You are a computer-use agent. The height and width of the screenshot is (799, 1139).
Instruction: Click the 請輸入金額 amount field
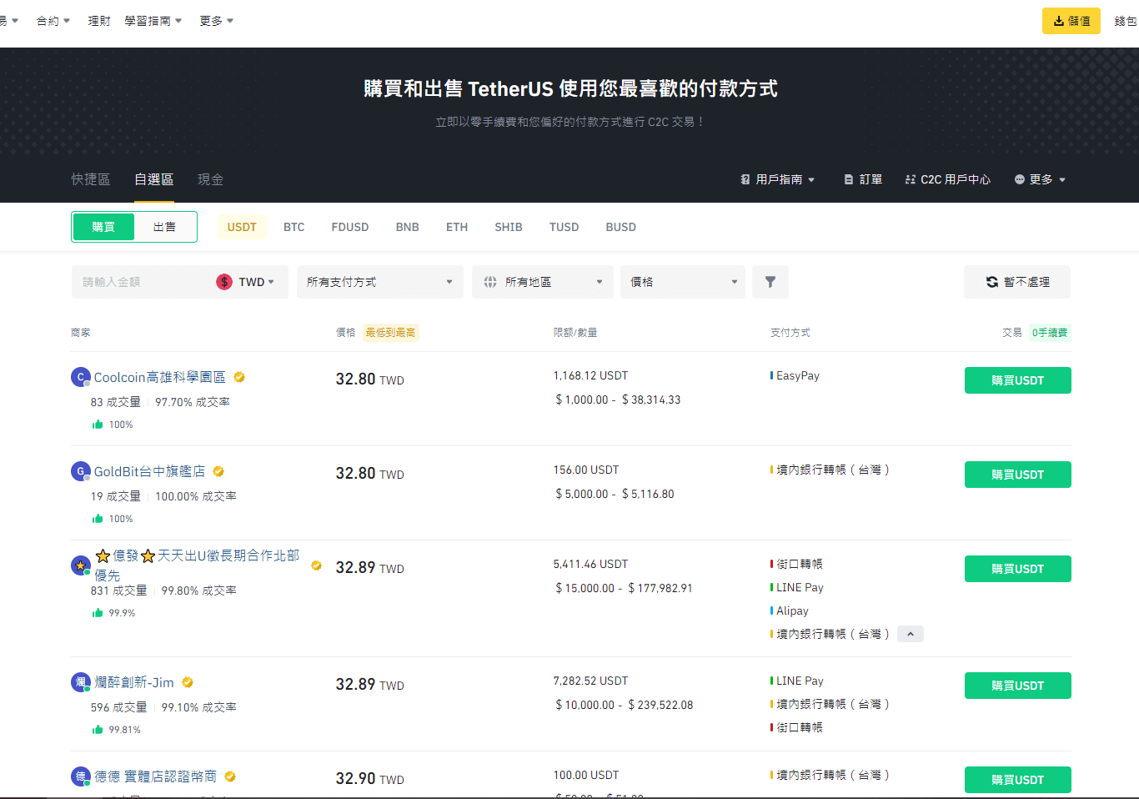pyautogui.click(x=142, y=282)
